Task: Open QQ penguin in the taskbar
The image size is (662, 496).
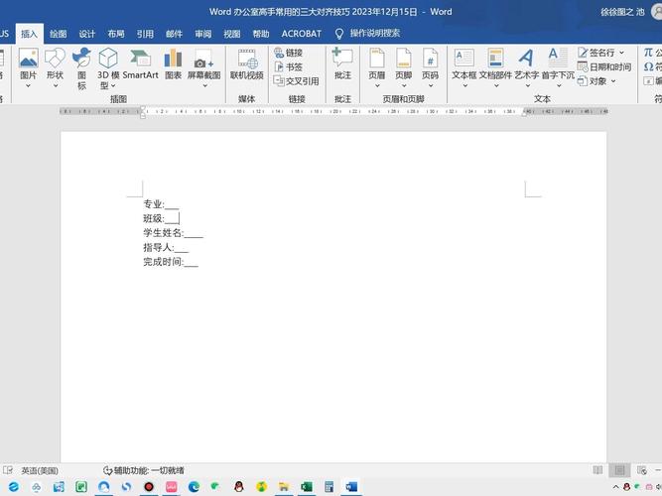Action: [238, 487]
